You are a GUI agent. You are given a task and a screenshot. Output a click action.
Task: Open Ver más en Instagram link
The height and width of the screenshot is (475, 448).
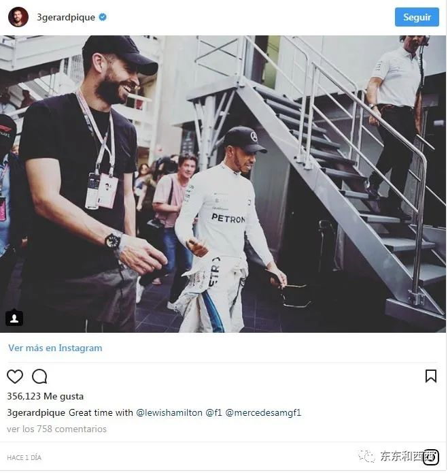tap(55, 348)
